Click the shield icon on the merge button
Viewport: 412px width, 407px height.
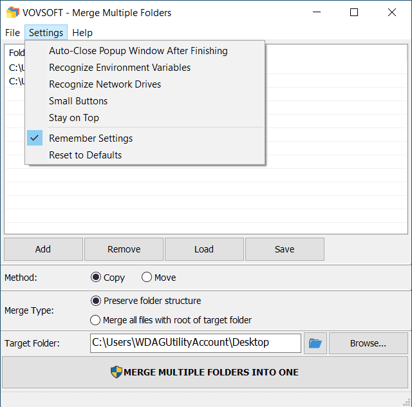[x=116, y=372]
